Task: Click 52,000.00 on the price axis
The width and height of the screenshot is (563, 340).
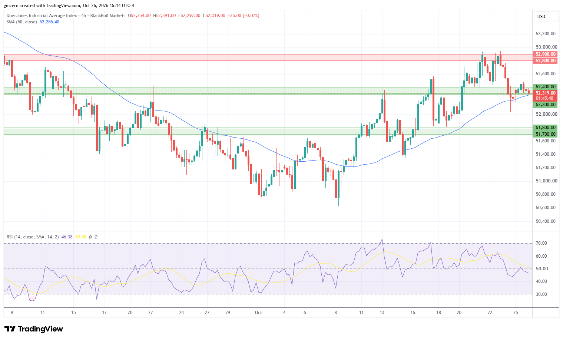Action: click(x=546, y=114)
